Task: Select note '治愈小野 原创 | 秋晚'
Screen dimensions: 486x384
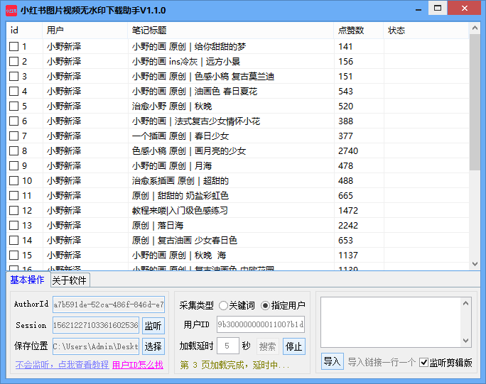Action: pos(172,106)
